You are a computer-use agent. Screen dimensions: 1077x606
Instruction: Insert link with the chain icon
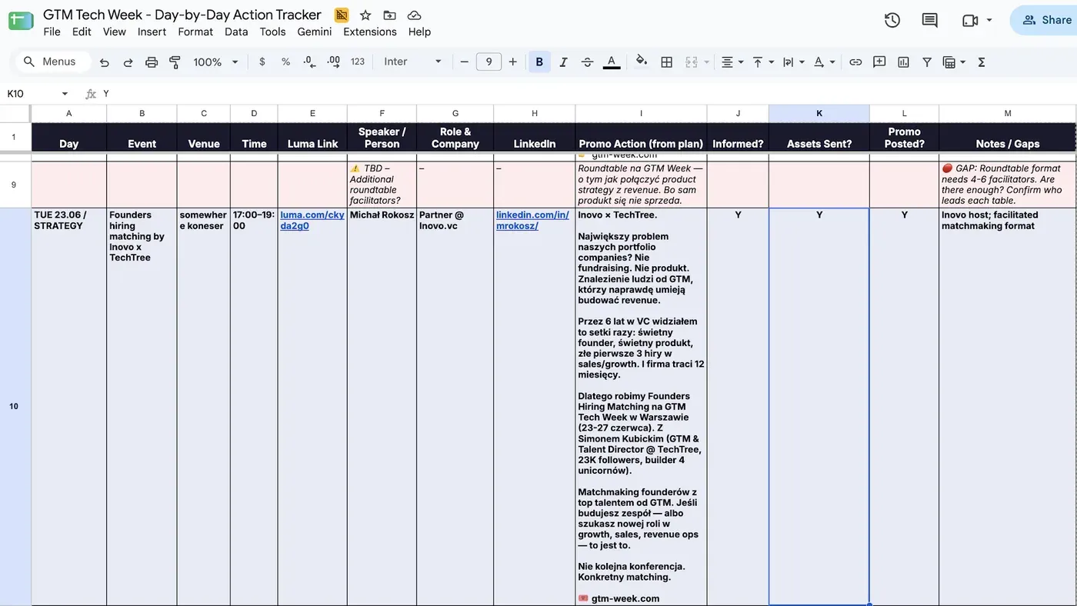(x=855, y=62)
